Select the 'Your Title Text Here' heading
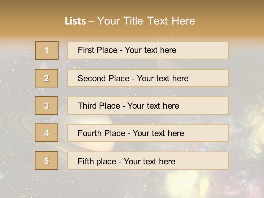The image size is (264, 198). tap(146, 21)
